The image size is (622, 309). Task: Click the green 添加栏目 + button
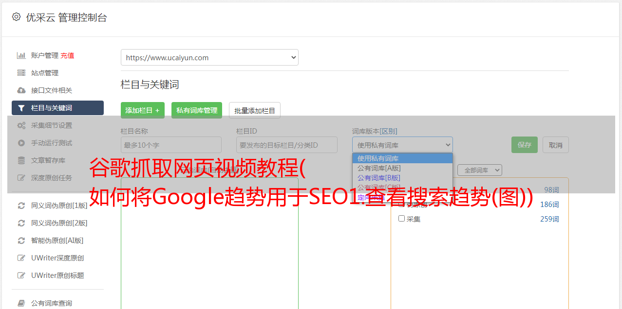[x=143, y=110]
